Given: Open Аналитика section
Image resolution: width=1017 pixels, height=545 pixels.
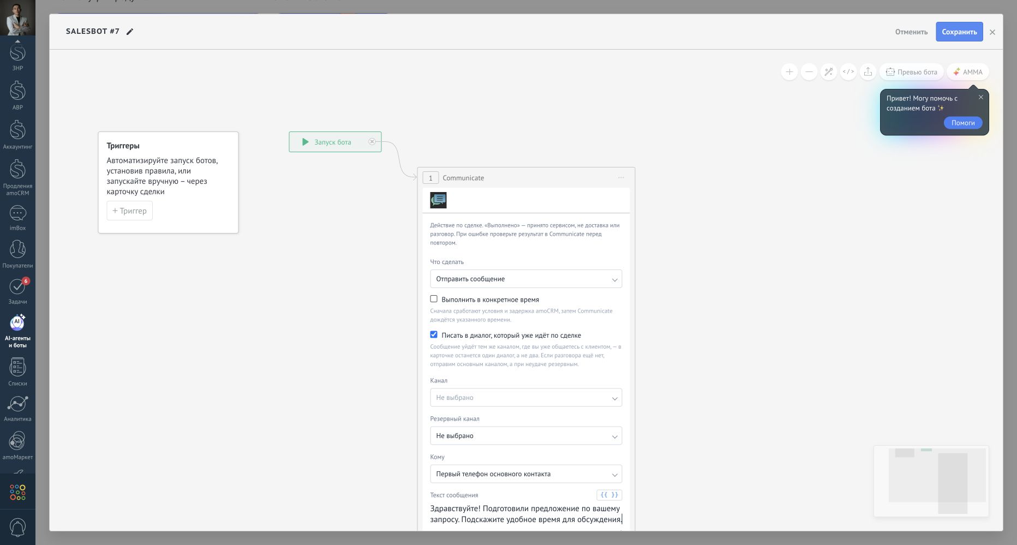Looking at the screenshot, I should click(x=17, y=409).
